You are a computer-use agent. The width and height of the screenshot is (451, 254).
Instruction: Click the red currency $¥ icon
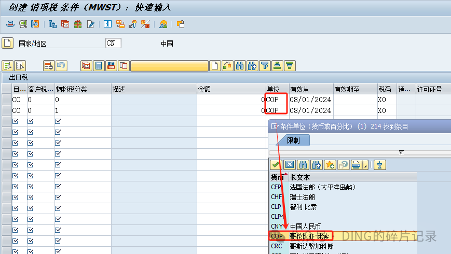click(x=111, y=66)
